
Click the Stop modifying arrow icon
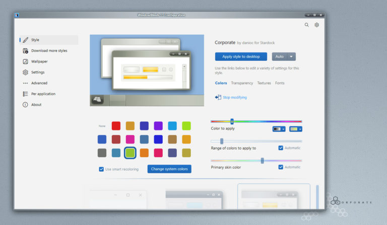(218, 97)
